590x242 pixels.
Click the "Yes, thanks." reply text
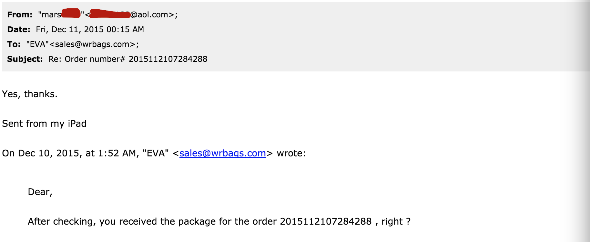pyautogui.click(x=30, y=94)
